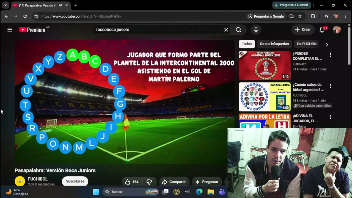
Task: Open the Windows Start menu
Action: pos(96,192)
